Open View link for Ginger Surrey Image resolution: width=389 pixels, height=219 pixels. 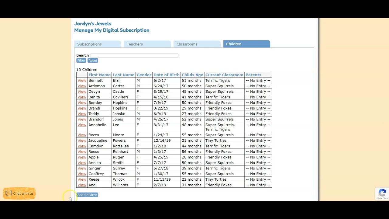pos(82,168)
